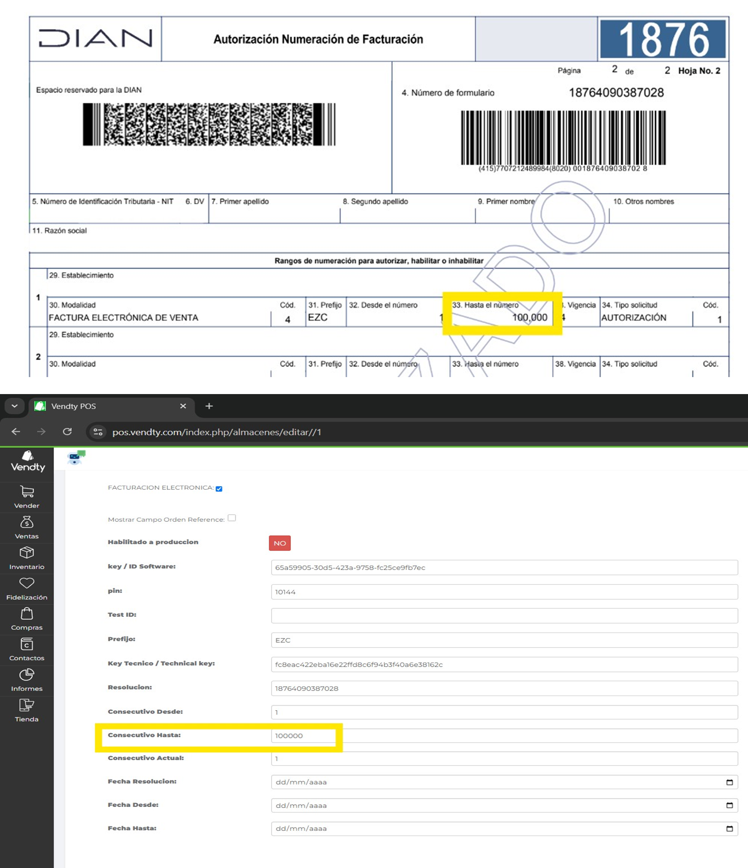This screenshot has height=868, width=748.
Task: Toggle Habilitado a produccion NO button
Action: (x=280, y=543)
